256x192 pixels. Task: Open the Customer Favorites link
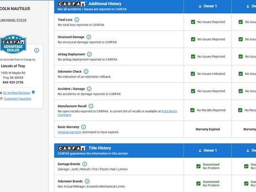click(17, 99)
